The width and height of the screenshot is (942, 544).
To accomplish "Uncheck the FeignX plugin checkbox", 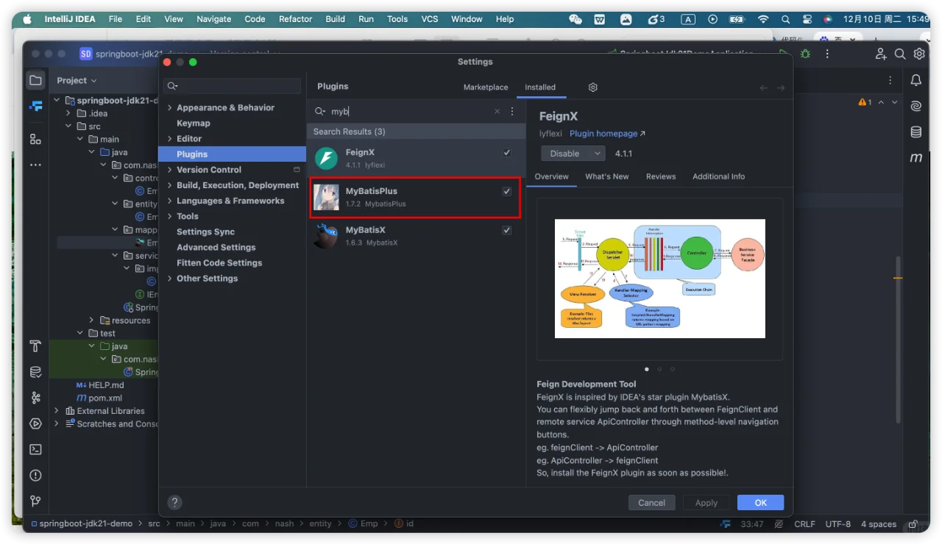I will pyautogui.click(x=506, y=153).
